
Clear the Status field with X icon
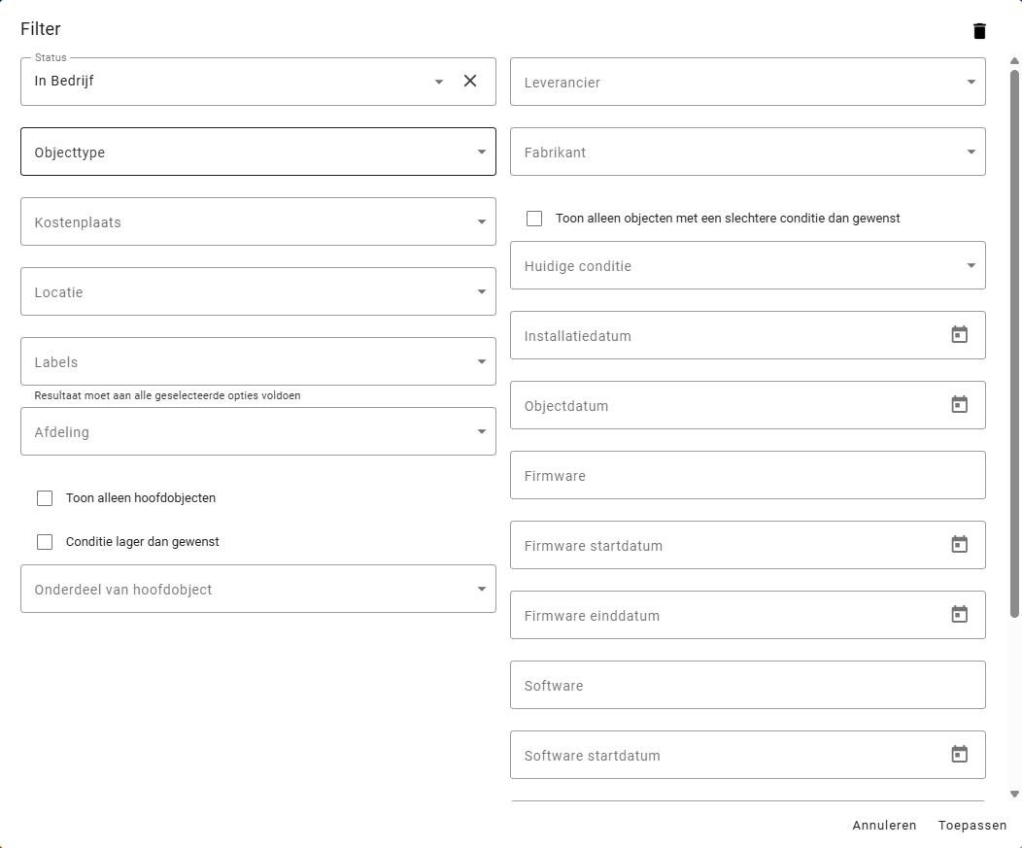coord(470,82)
